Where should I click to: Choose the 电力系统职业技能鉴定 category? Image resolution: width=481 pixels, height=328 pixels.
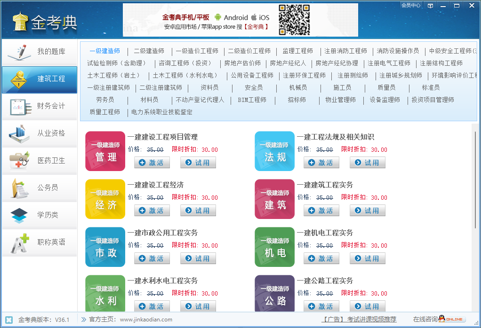pos(162,112)
